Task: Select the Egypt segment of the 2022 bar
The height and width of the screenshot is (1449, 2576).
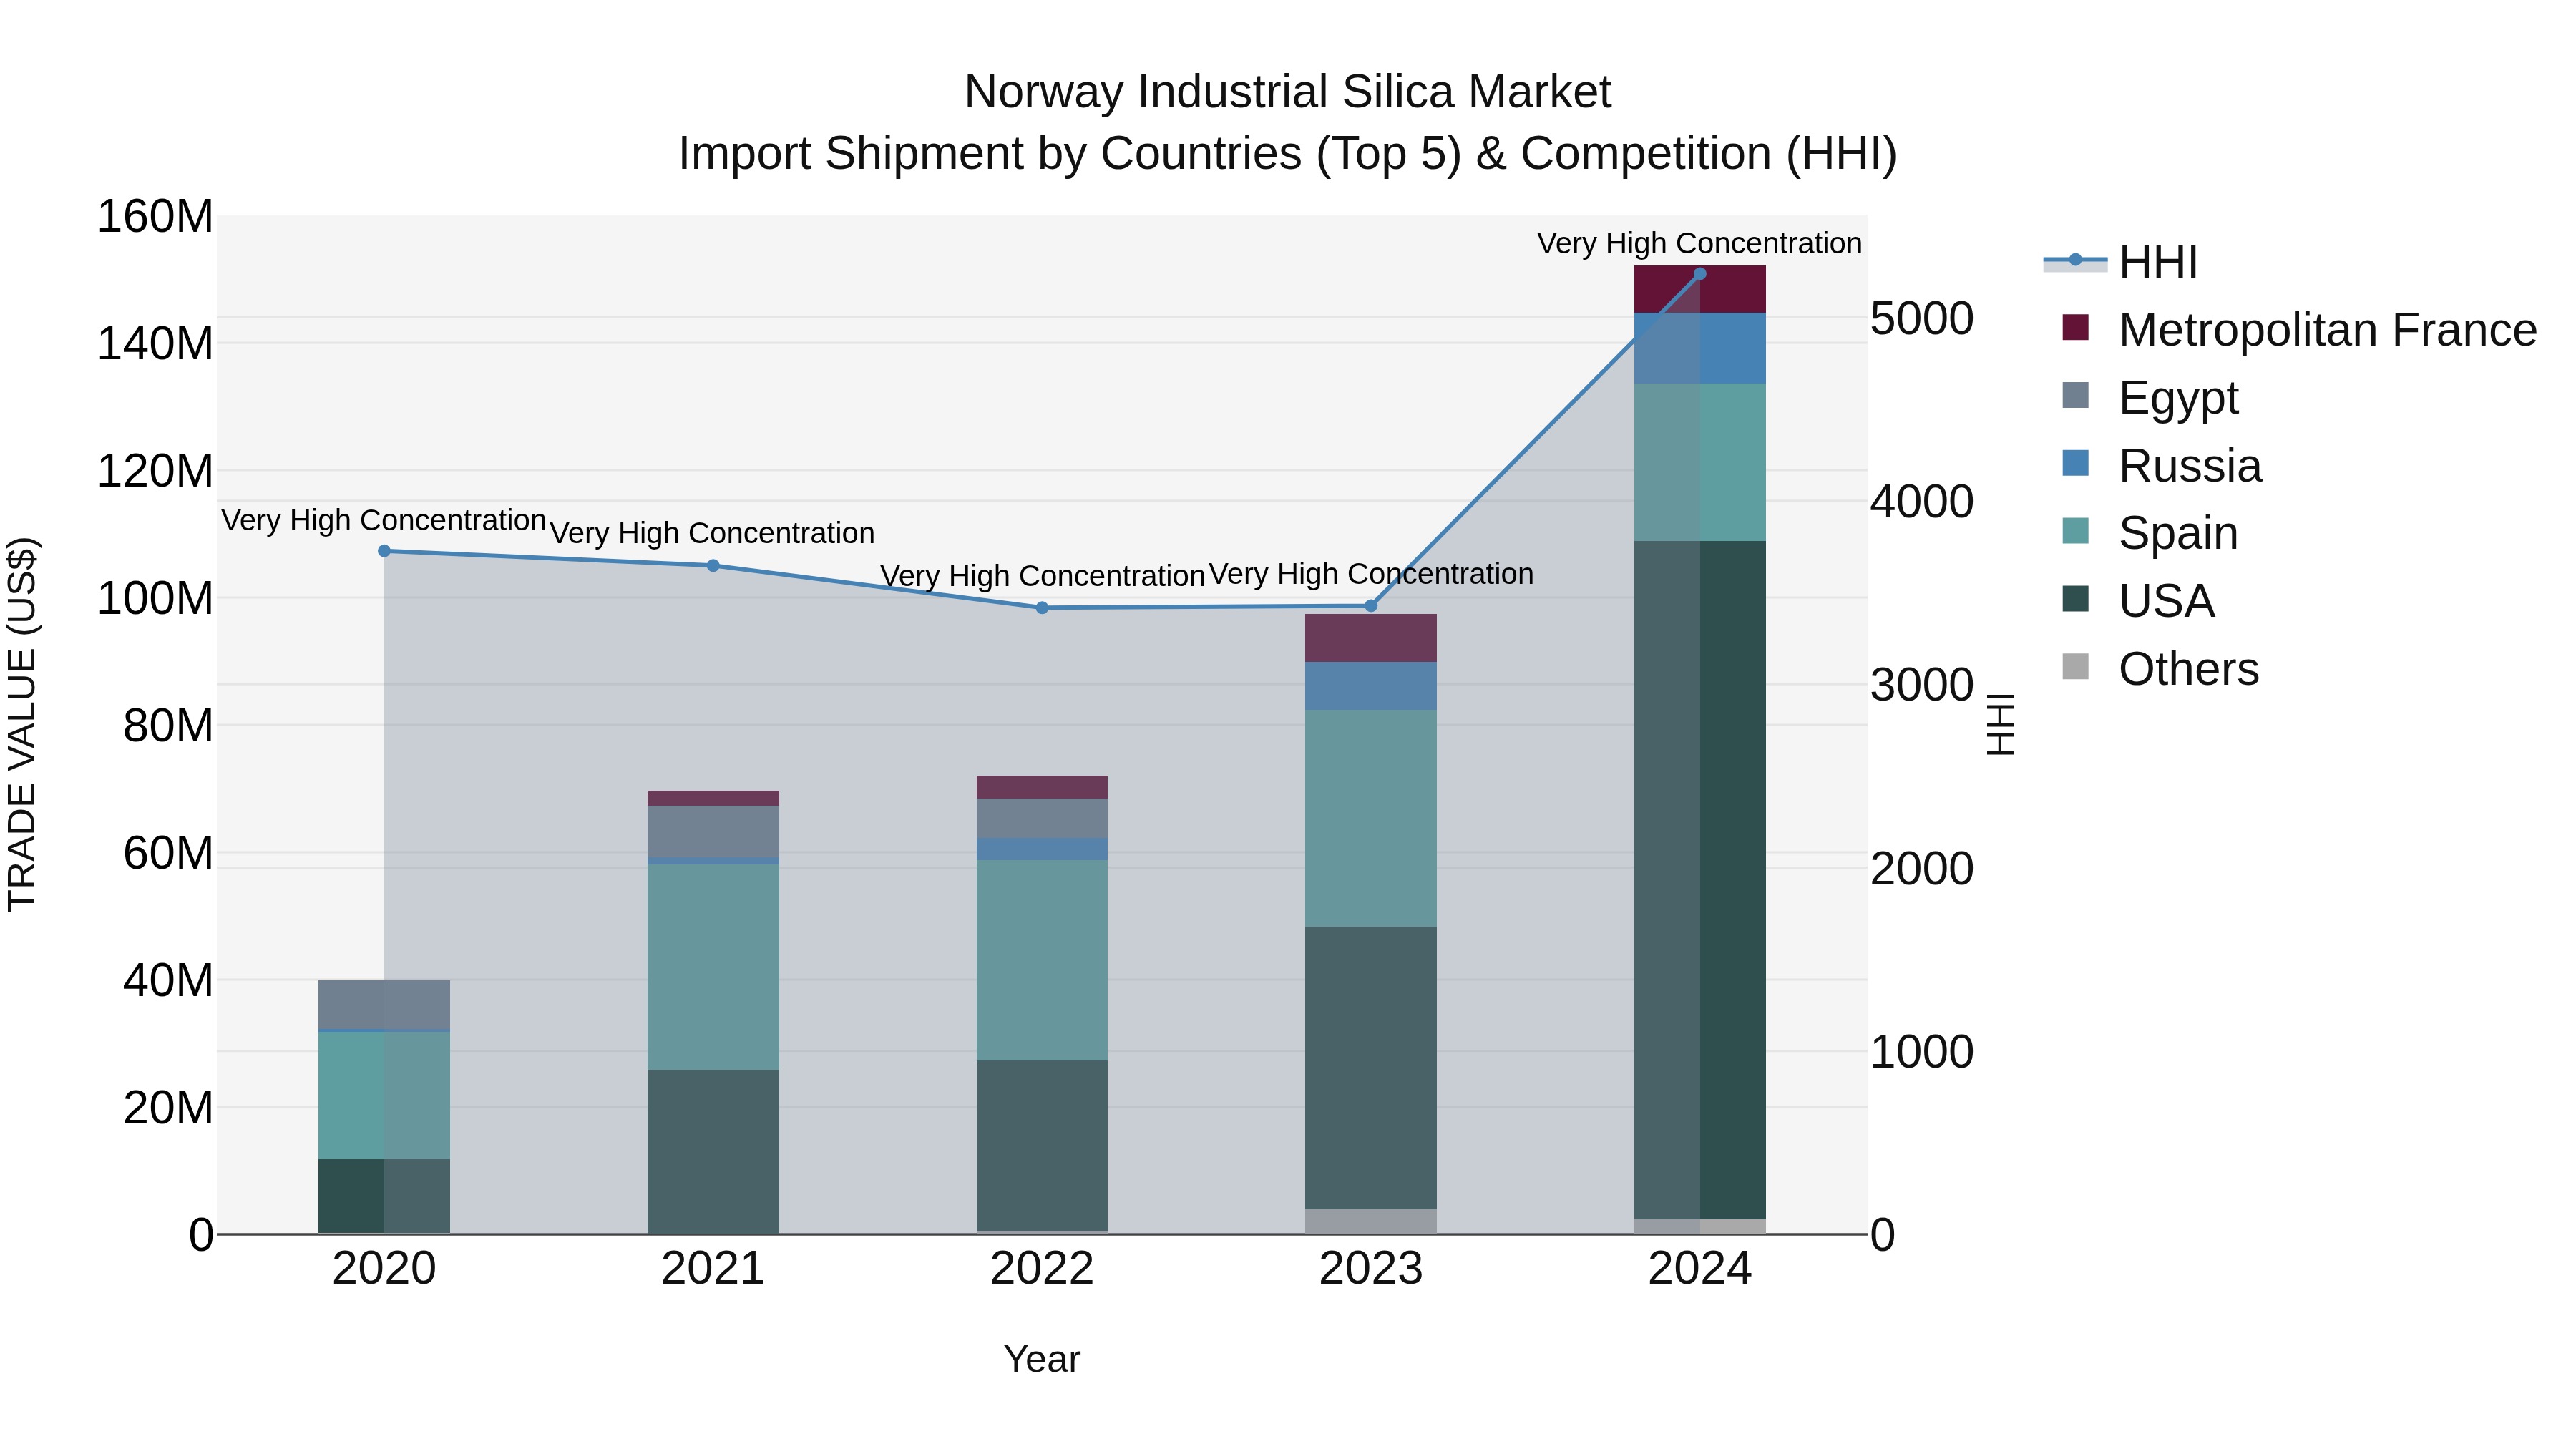Action: (x=1042, y=818)
